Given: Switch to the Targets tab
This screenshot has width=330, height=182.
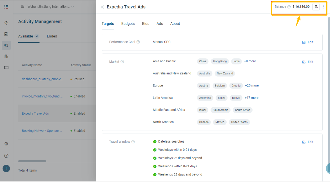Looking at the screenshot, I should point(108,24).
